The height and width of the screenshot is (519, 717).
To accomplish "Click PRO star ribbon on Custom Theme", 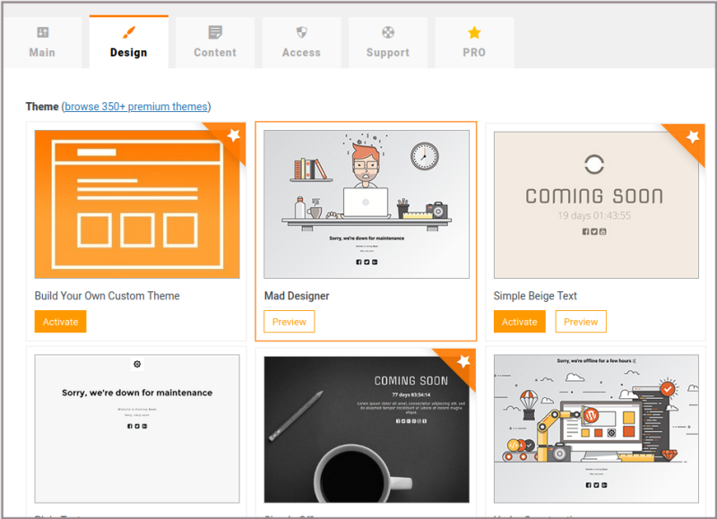I will click(x=233, y=135).
